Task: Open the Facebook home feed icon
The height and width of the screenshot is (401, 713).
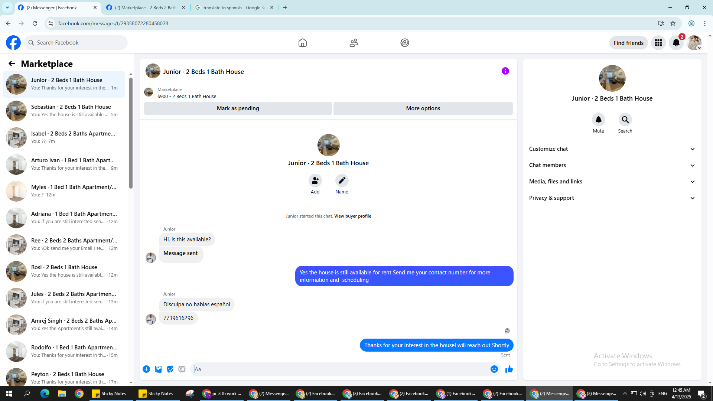Action: coord(303,43)
